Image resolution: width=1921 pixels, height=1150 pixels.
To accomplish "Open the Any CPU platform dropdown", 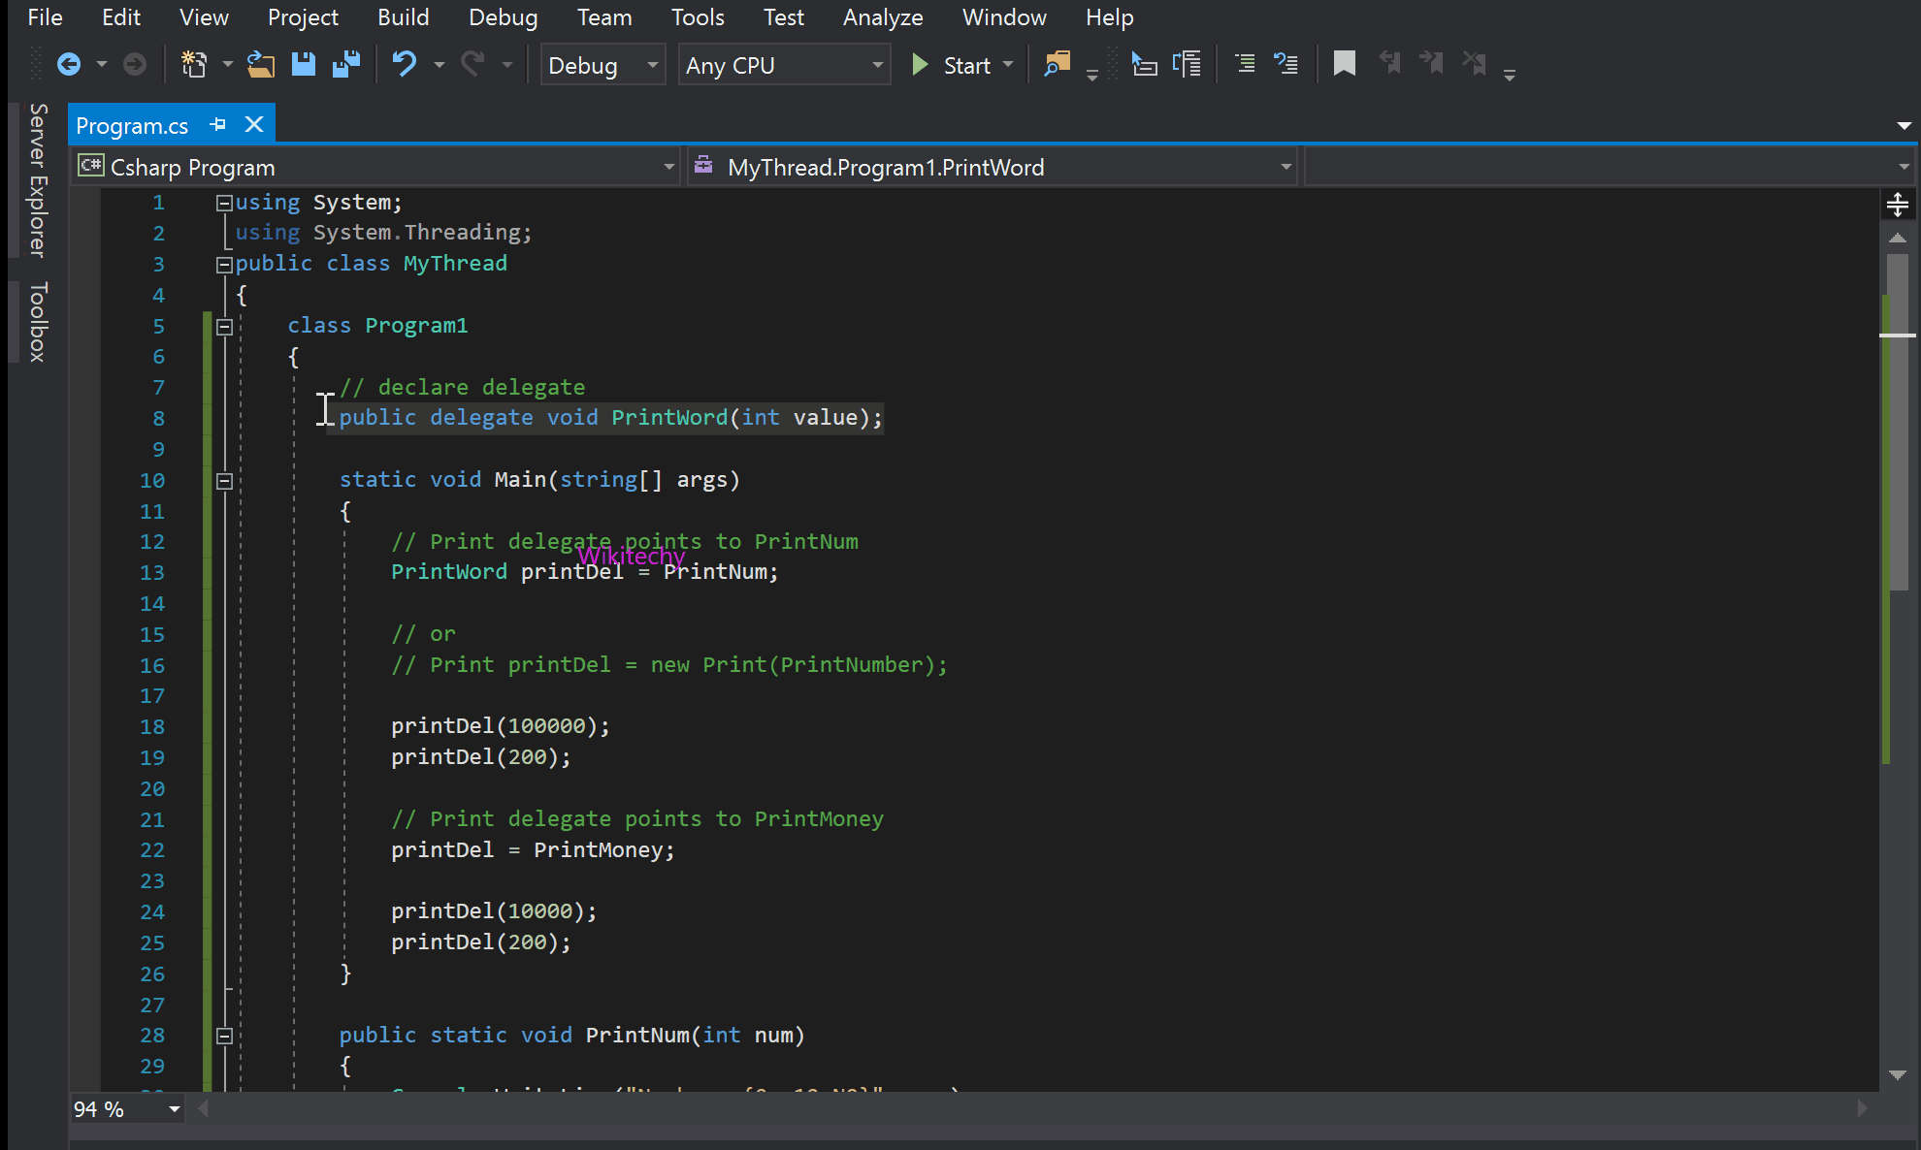I will tap(784, 65).
